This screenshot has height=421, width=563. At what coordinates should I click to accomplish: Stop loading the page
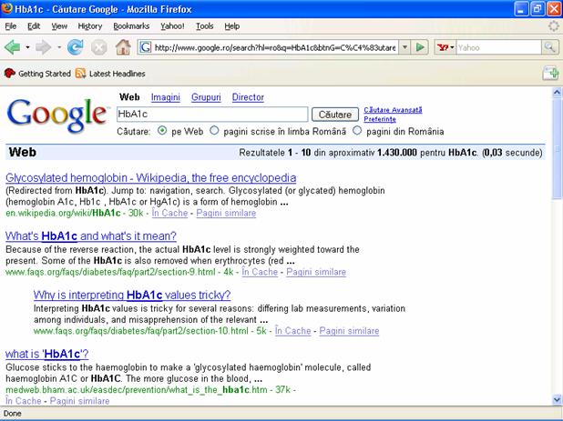(x=98, y=46)
